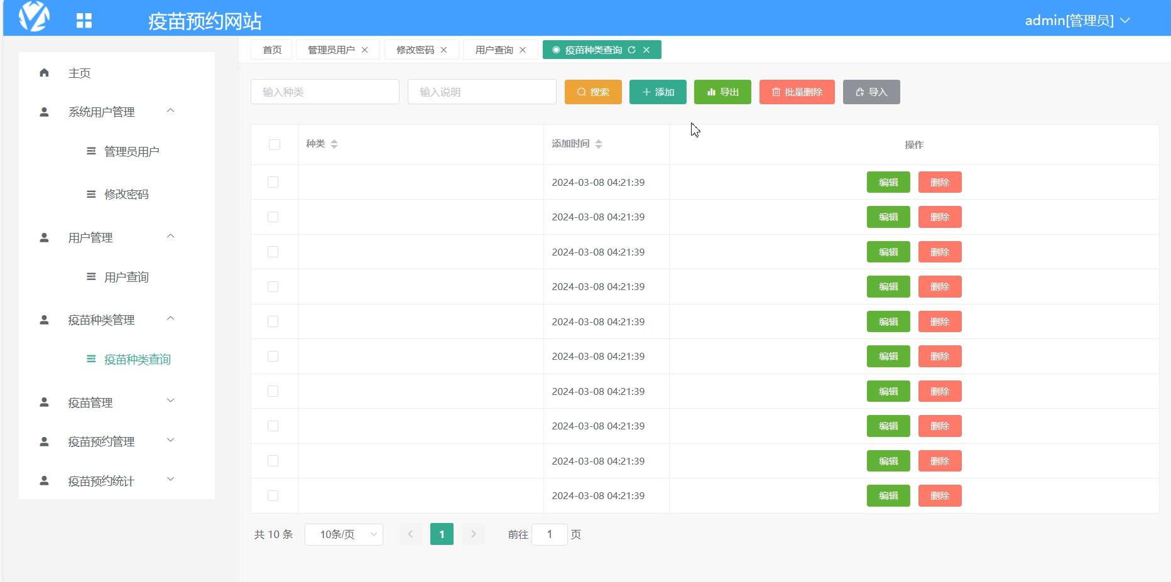1171x582 pixels.
Task: Collapse the 疫苗种类管理 menu
Action: point(170,319)
